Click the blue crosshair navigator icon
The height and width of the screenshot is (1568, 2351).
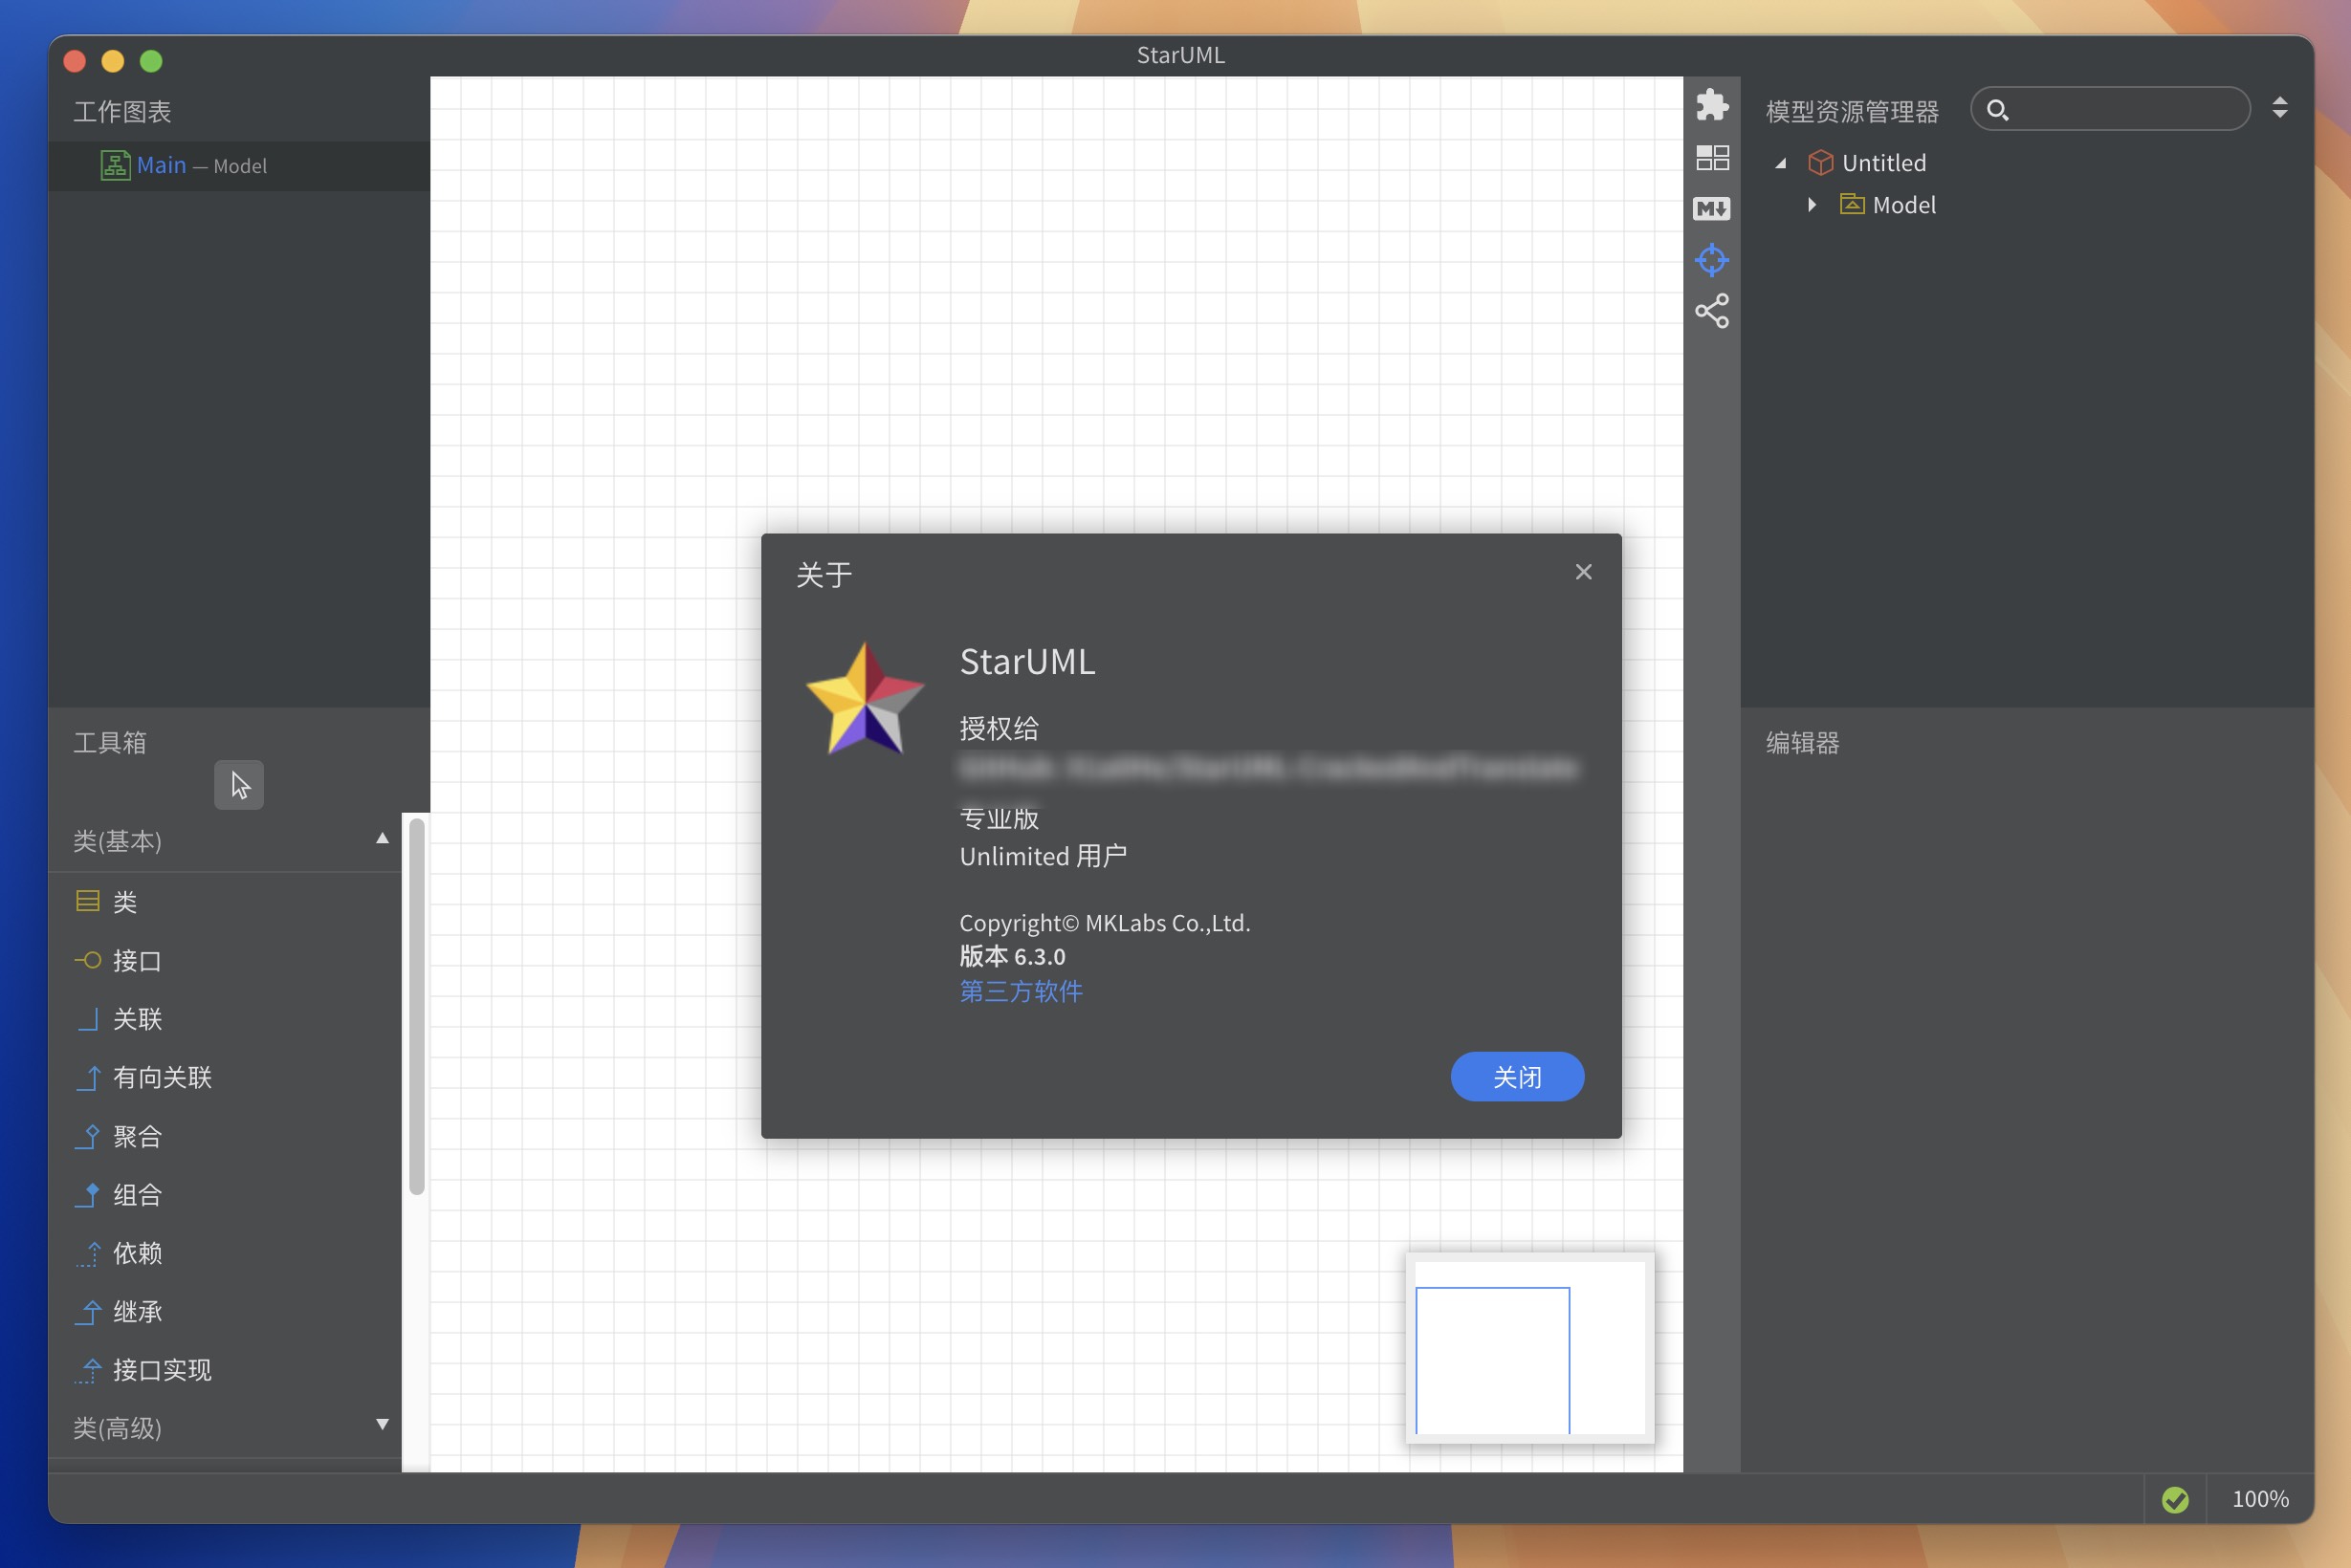click(x=1712, y=260)
